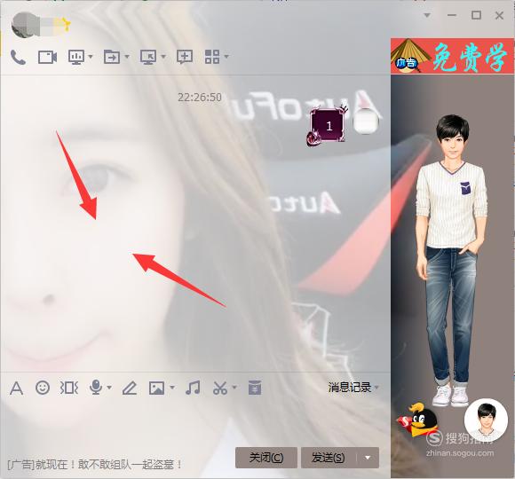The height and width of the screenshot is (479, 515).
Task: Open the apps grid icon
Action: click(212, 57)
